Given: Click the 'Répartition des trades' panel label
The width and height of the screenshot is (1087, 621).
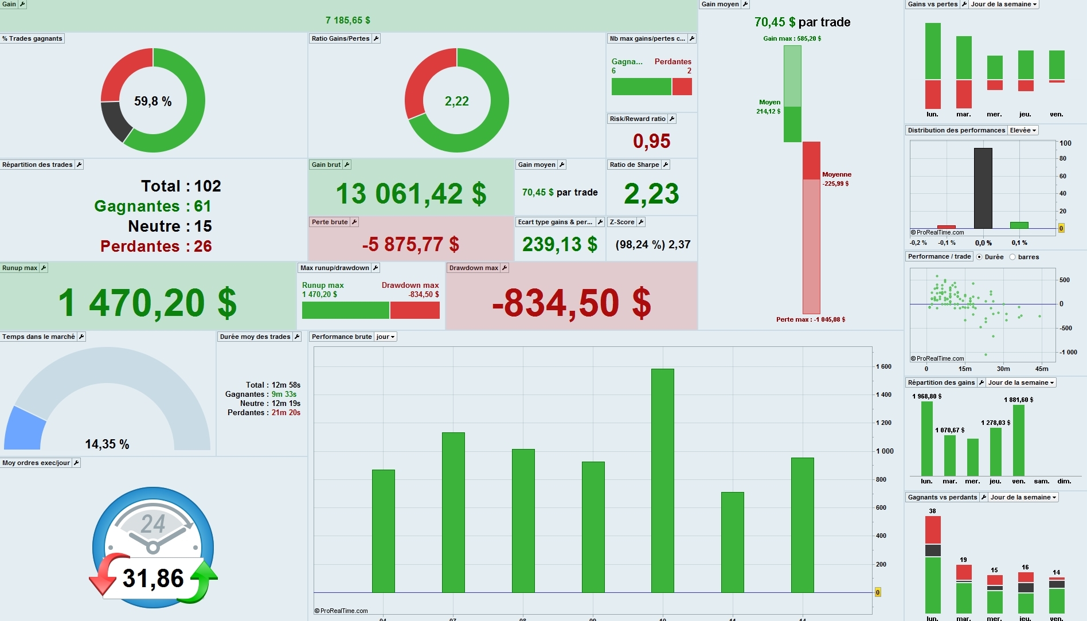Looking at the screenshot, I should 37,165.
